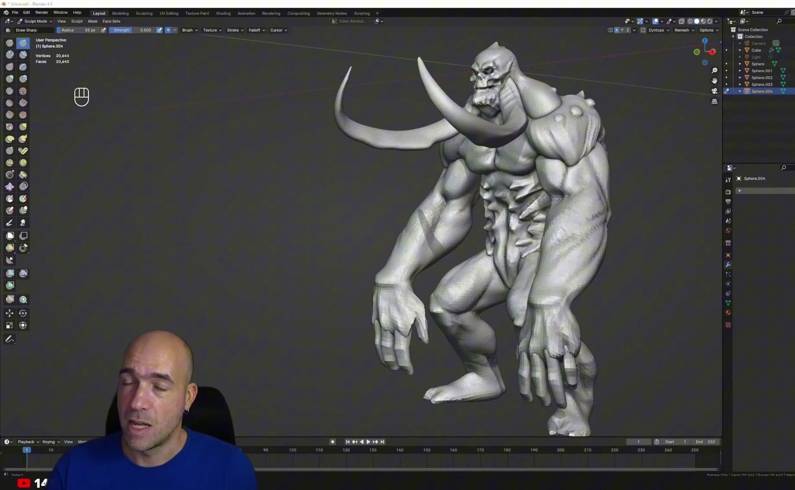Select the Line Project tool
795x490 pixels.
click(x=10, y=260)
